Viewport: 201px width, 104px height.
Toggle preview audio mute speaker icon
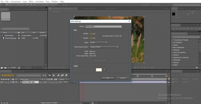[192, 29]
